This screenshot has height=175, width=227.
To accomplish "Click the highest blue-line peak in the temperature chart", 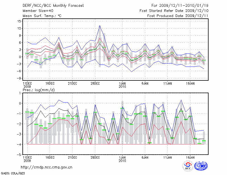I will tap(100, 25).
